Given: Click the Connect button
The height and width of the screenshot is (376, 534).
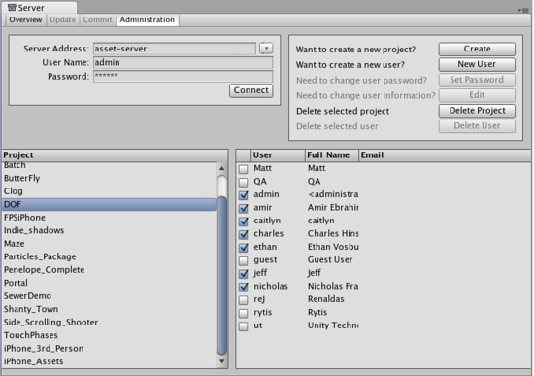Looking at the screenshot, I should point(251,90).
